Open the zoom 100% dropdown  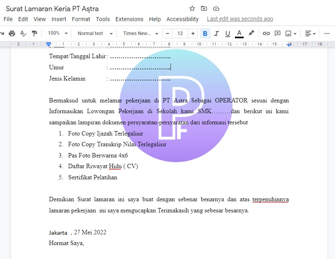(x=58, y=33)
